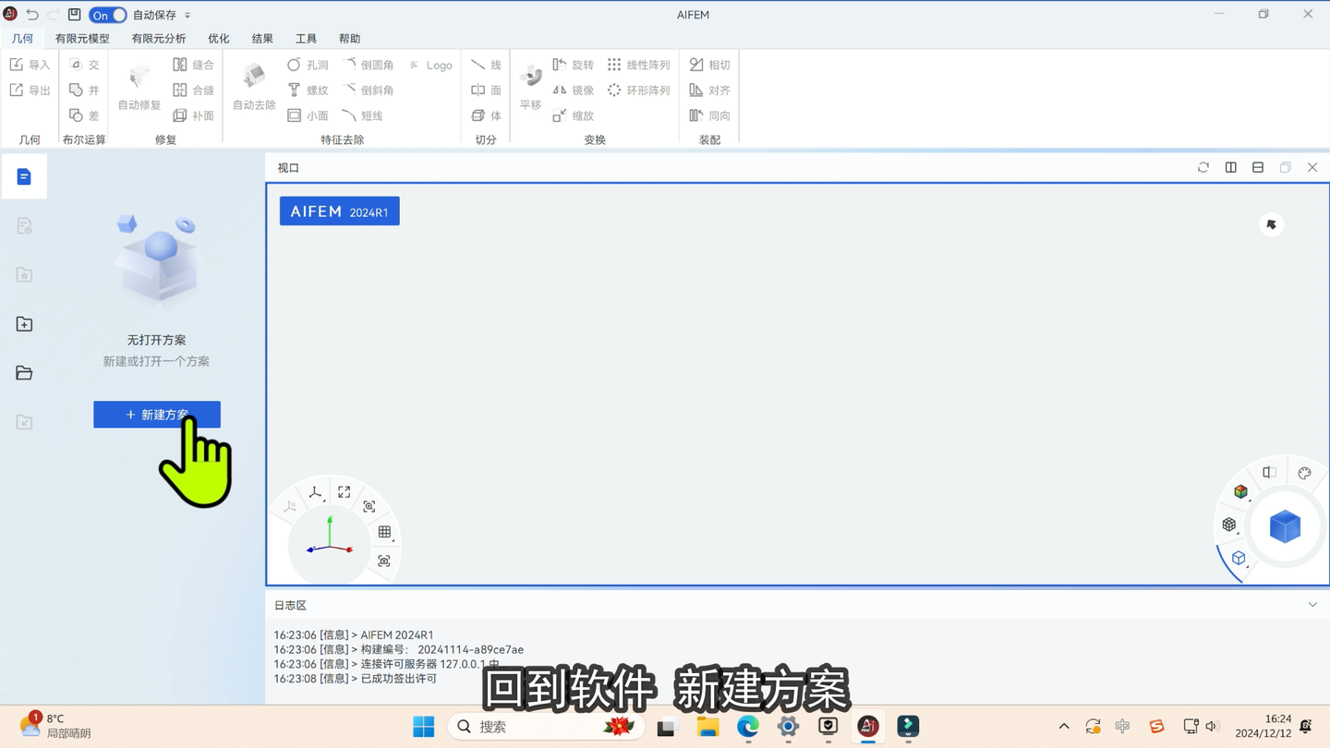Image resolution: width=1330 pixels, height=748 pixels.
Task: Open the Windows Start menu
Action: click(x=424, y=727)
